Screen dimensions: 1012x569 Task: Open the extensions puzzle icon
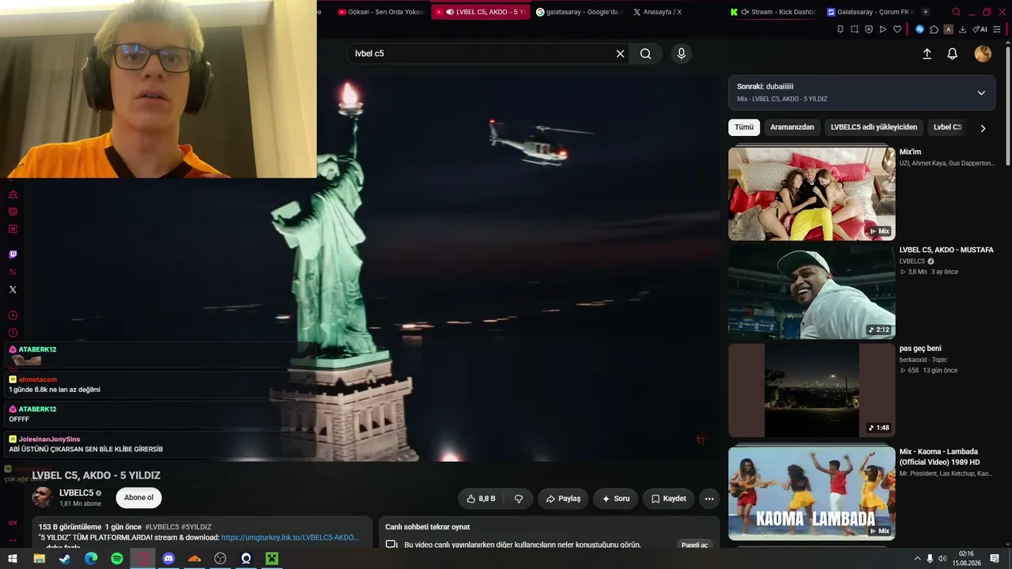[934, 29]
